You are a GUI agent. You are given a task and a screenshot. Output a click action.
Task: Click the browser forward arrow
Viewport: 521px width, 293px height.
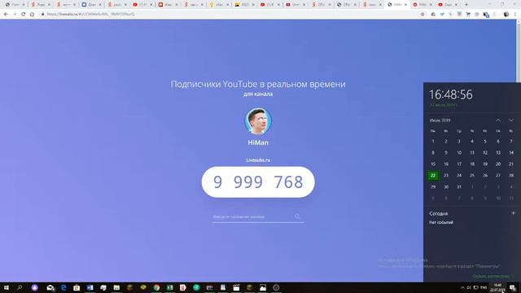[15, 15]
